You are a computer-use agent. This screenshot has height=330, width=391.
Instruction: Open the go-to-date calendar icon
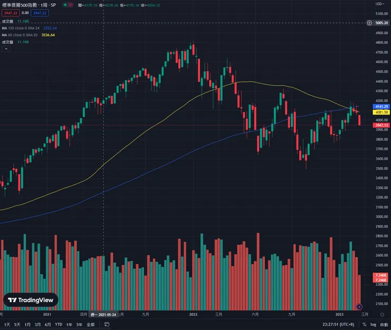click(x=107, y=324)
